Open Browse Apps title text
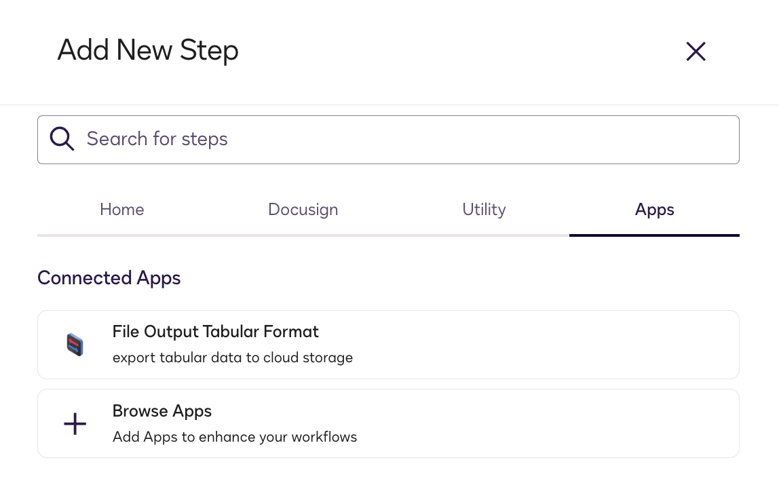 click(162, 411)
